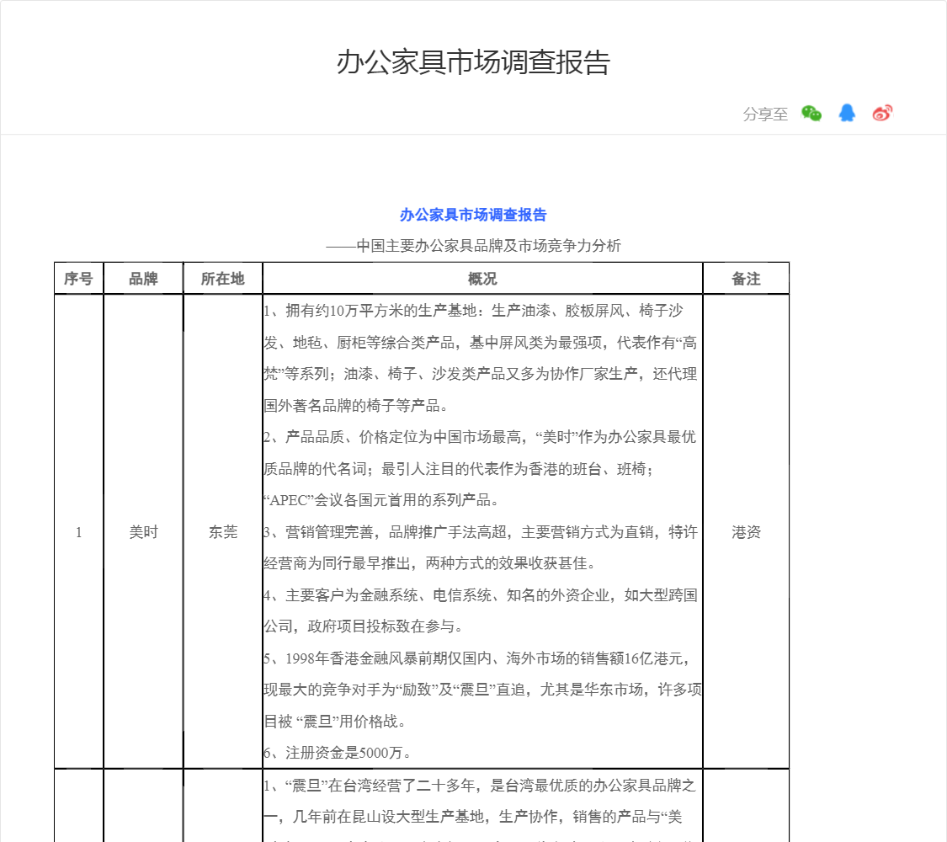
Task: Open the blue 办公家具市场调查报告 link
Action: pos(473,215)
